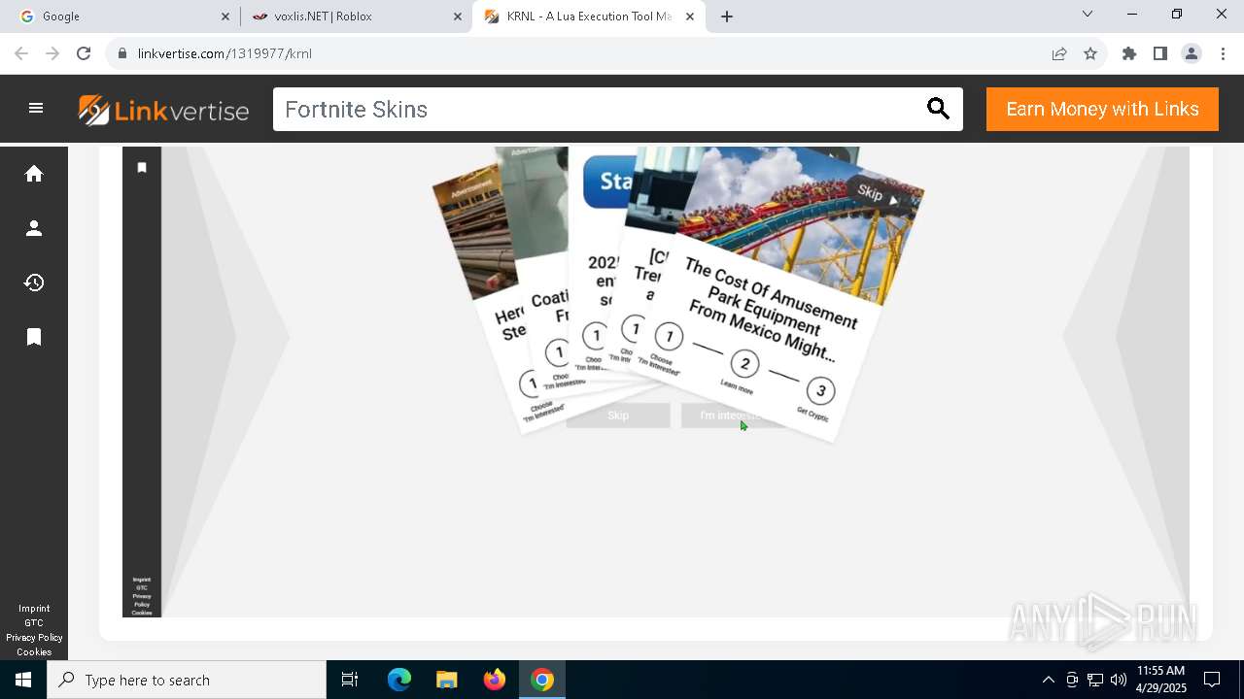1244x699 pixels.
Task: Close the Google tab
Action: [x=225, y=17]
